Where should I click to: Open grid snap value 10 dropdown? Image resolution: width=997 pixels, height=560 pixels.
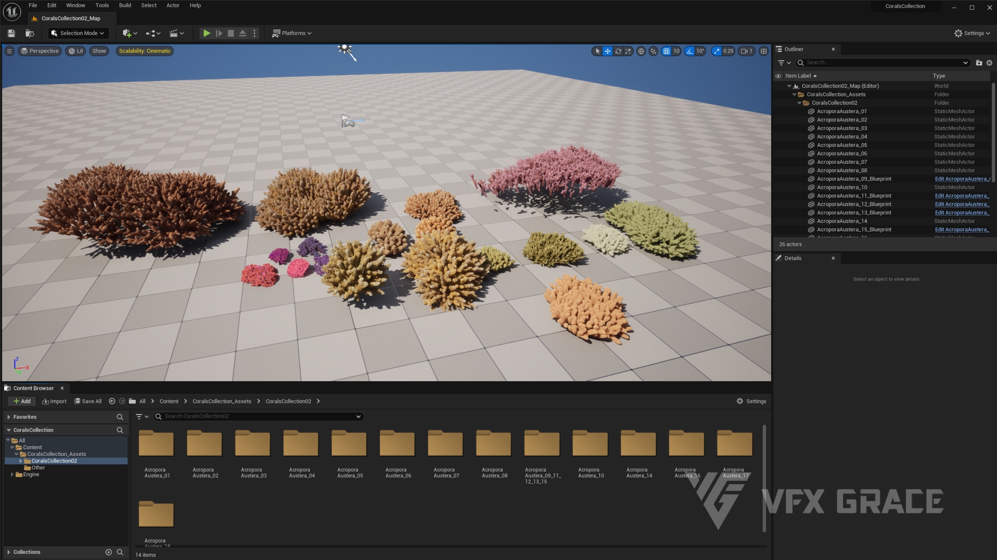pyautogui.click(x=677, y=51)
